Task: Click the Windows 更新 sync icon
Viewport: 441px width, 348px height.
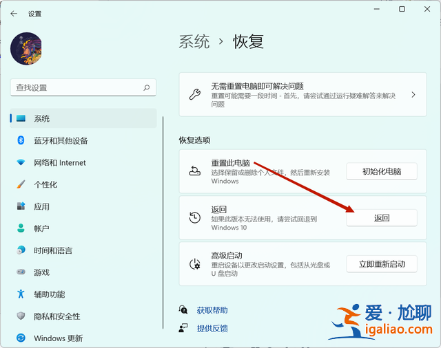Action: point(21,338)
